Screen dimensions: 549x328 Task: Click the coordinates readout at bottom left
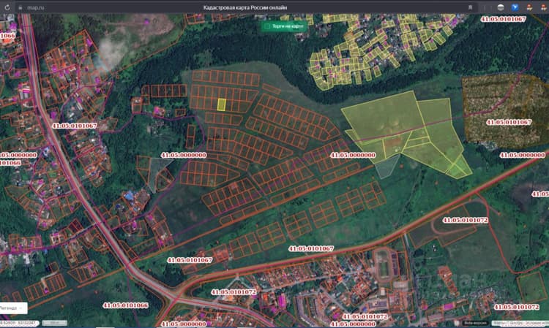(19, 323)
